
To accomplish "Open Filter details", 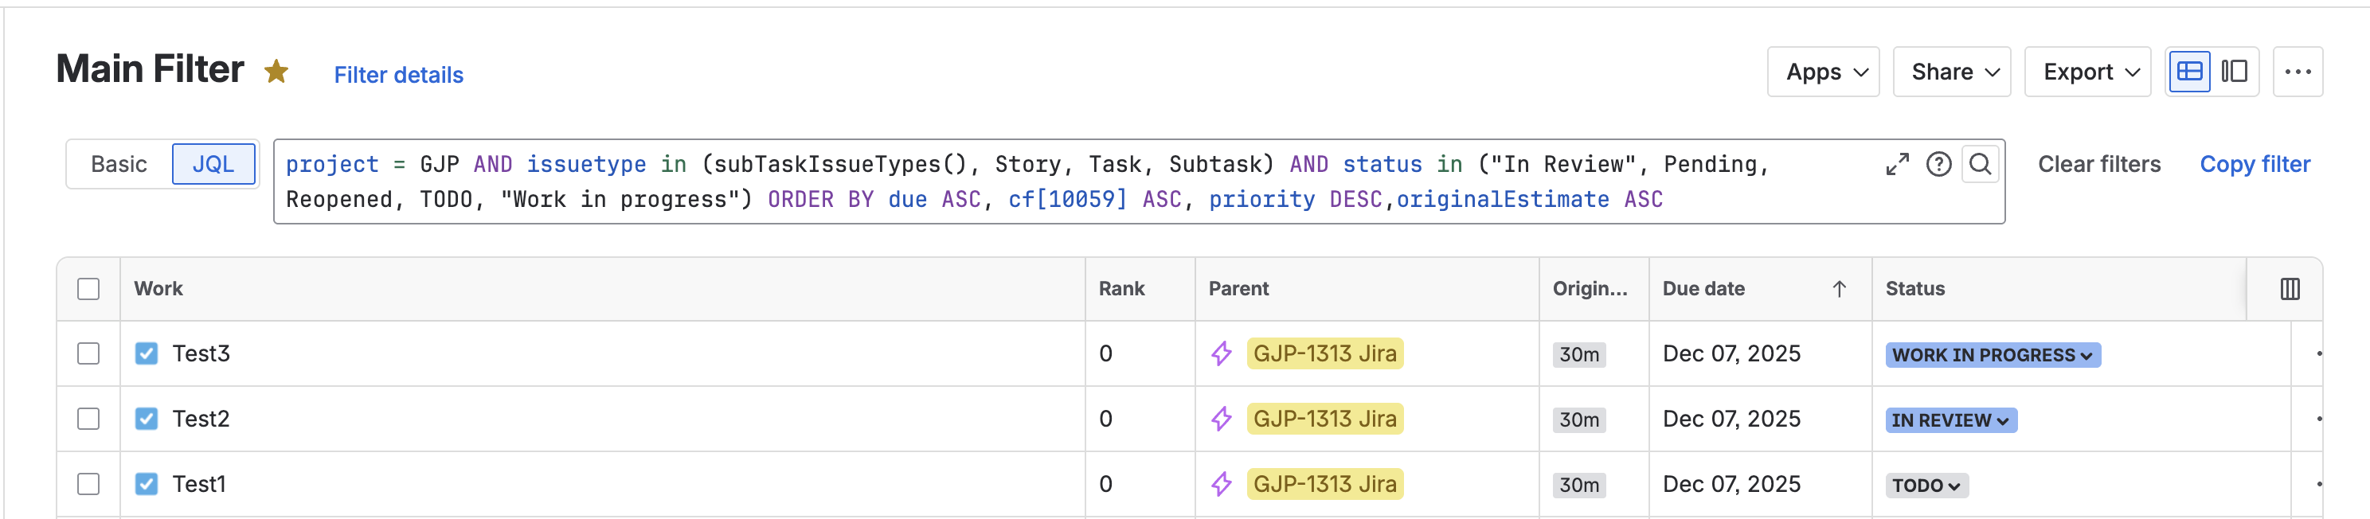I will tap(398, 75).
